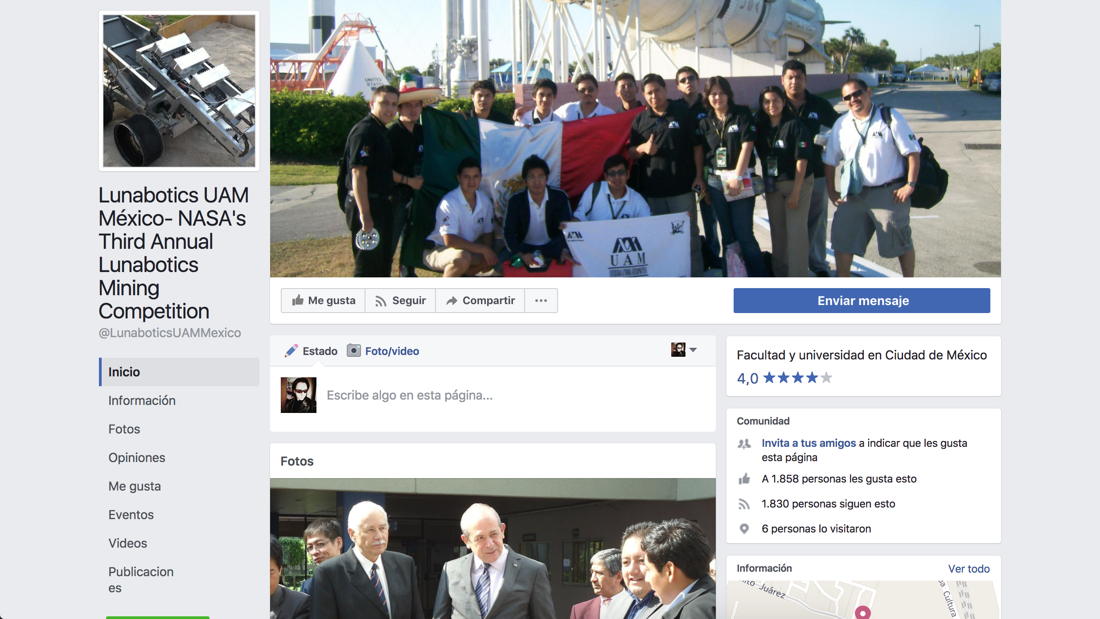Click the thumbs-up icon in Comunidad
1100x619 pixels.
click(744, 479)
